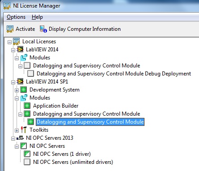This screenshot has width=199, height=171.
Task: Click green status box of Application Builder
Action: coord(27,106)
